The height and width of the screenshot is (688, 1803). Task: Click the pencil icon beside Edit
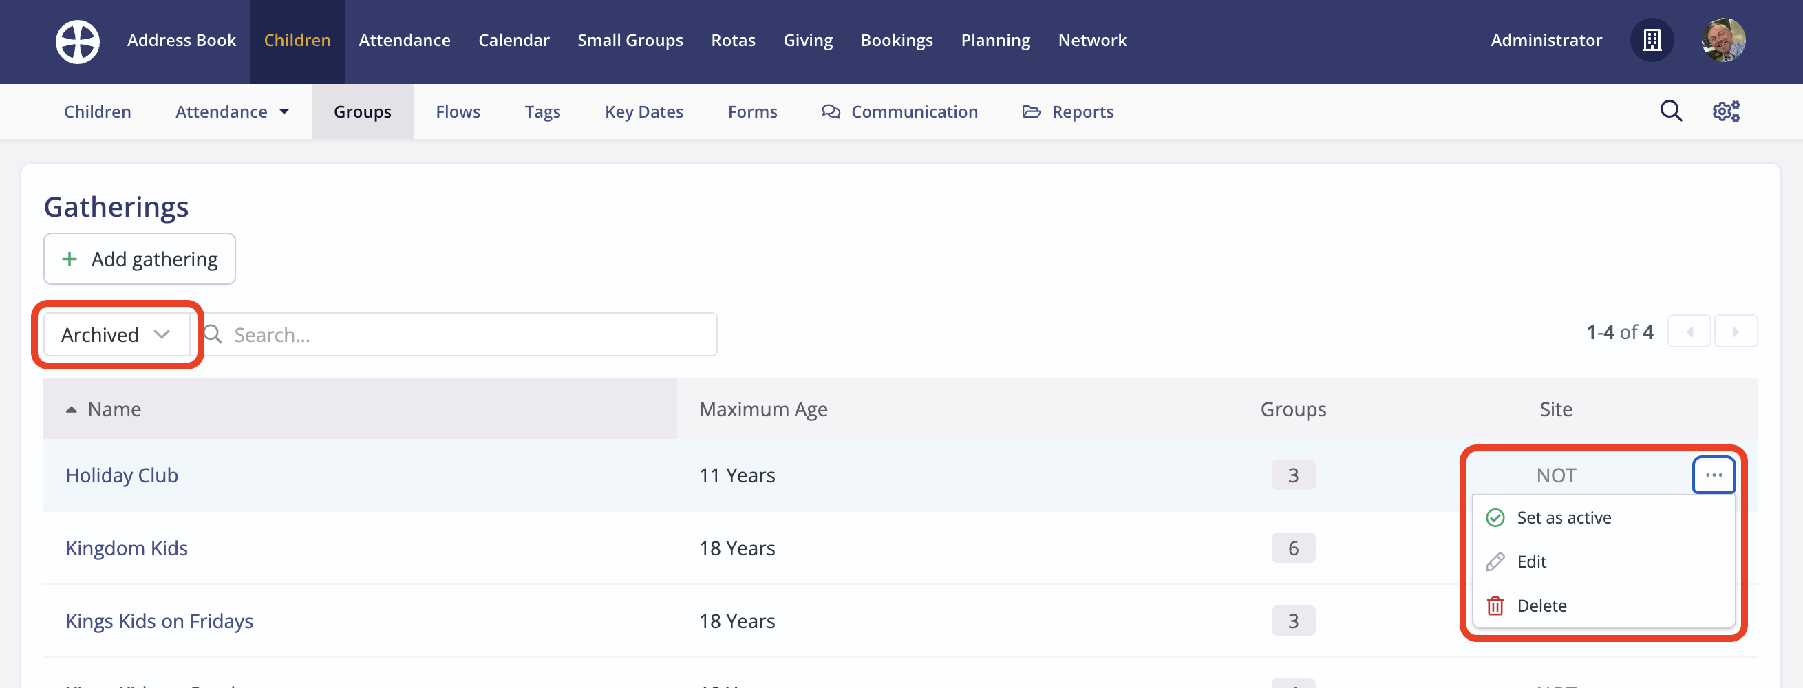[1495, 562]
